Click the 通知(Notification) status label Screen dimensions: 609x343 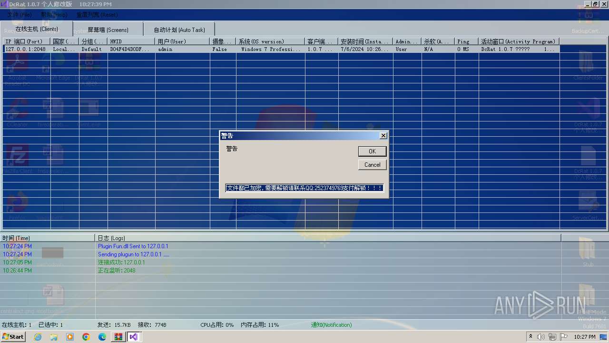point(331,325)
